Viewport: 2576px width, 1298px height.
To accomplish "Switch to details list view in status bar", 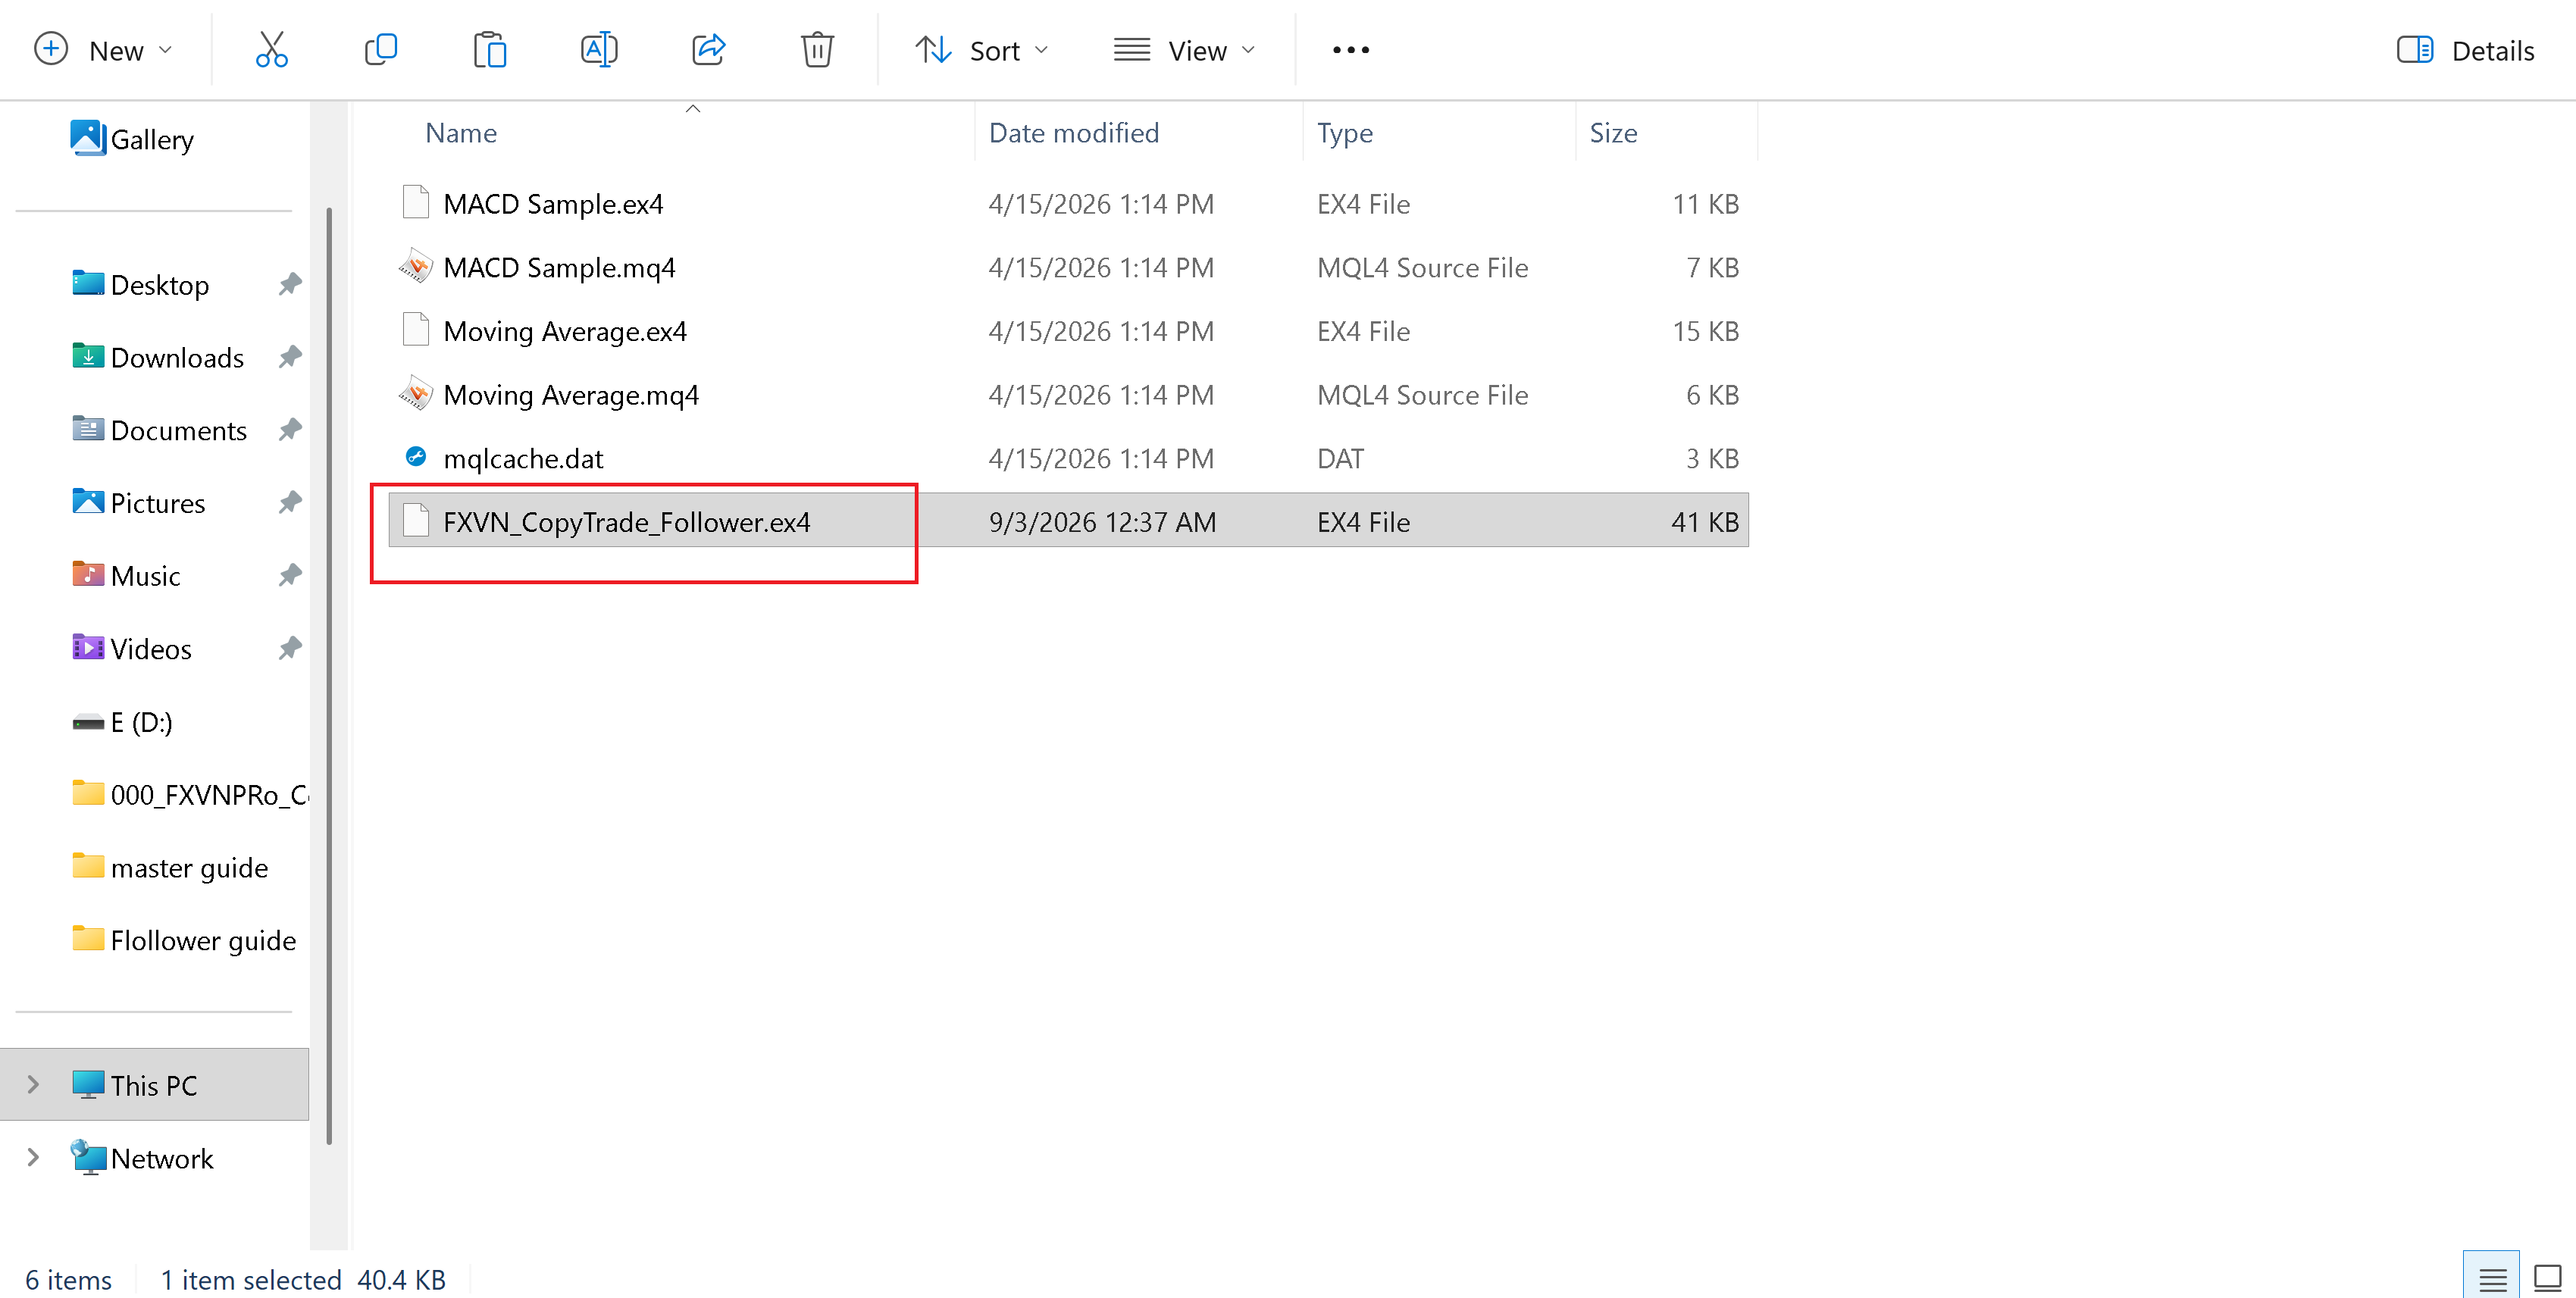I will pos(2491,1278).
